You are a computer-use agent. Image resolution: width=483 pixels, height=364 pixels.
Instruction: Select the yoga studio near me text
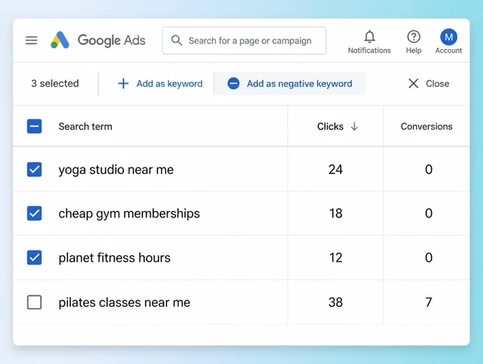[116, 170]
